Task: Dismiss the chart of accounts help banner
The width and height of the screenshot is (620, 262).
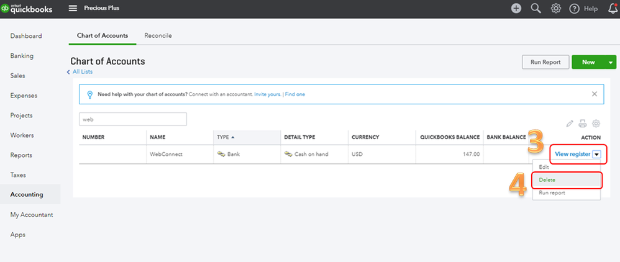Action: pyautogui.click(x=595, y=94)
